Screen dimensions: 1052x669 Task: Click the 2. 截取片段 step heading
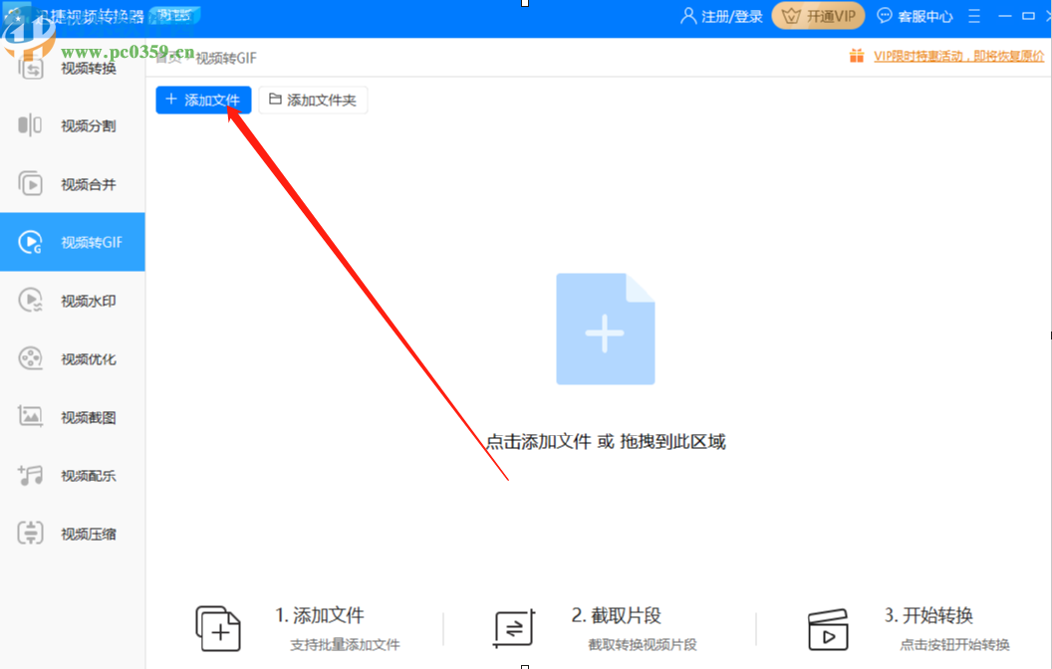[x=617, y=614]
